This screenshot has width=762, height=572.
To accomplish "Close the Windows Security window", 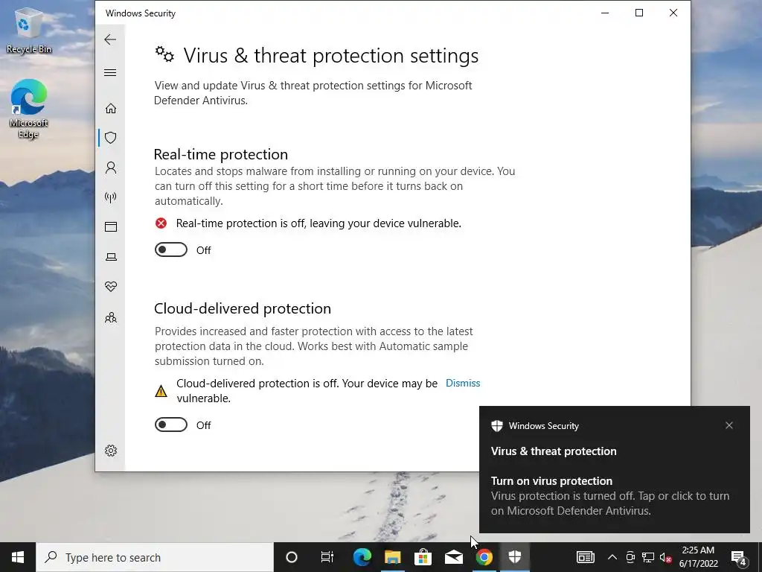I will coord(673,13).
